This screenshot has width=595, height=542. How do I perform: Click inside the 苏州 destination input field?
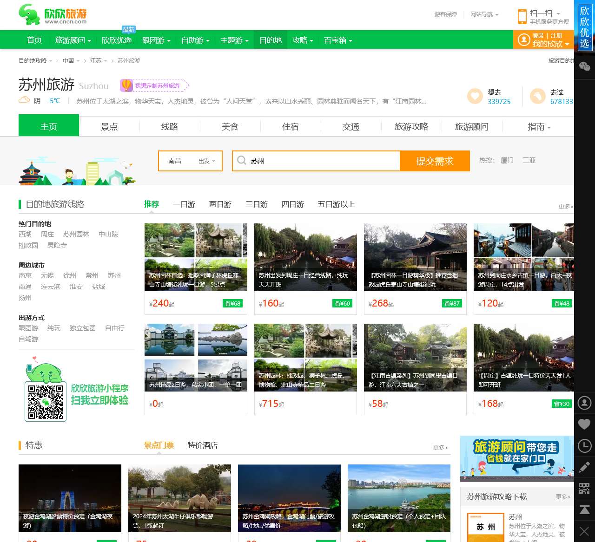[x=316, y=161]
